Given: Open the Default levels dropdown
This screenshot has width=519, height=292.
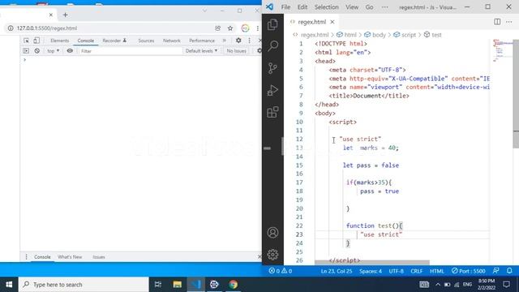Looking at the screenshot, I should [x=201, y=51].
